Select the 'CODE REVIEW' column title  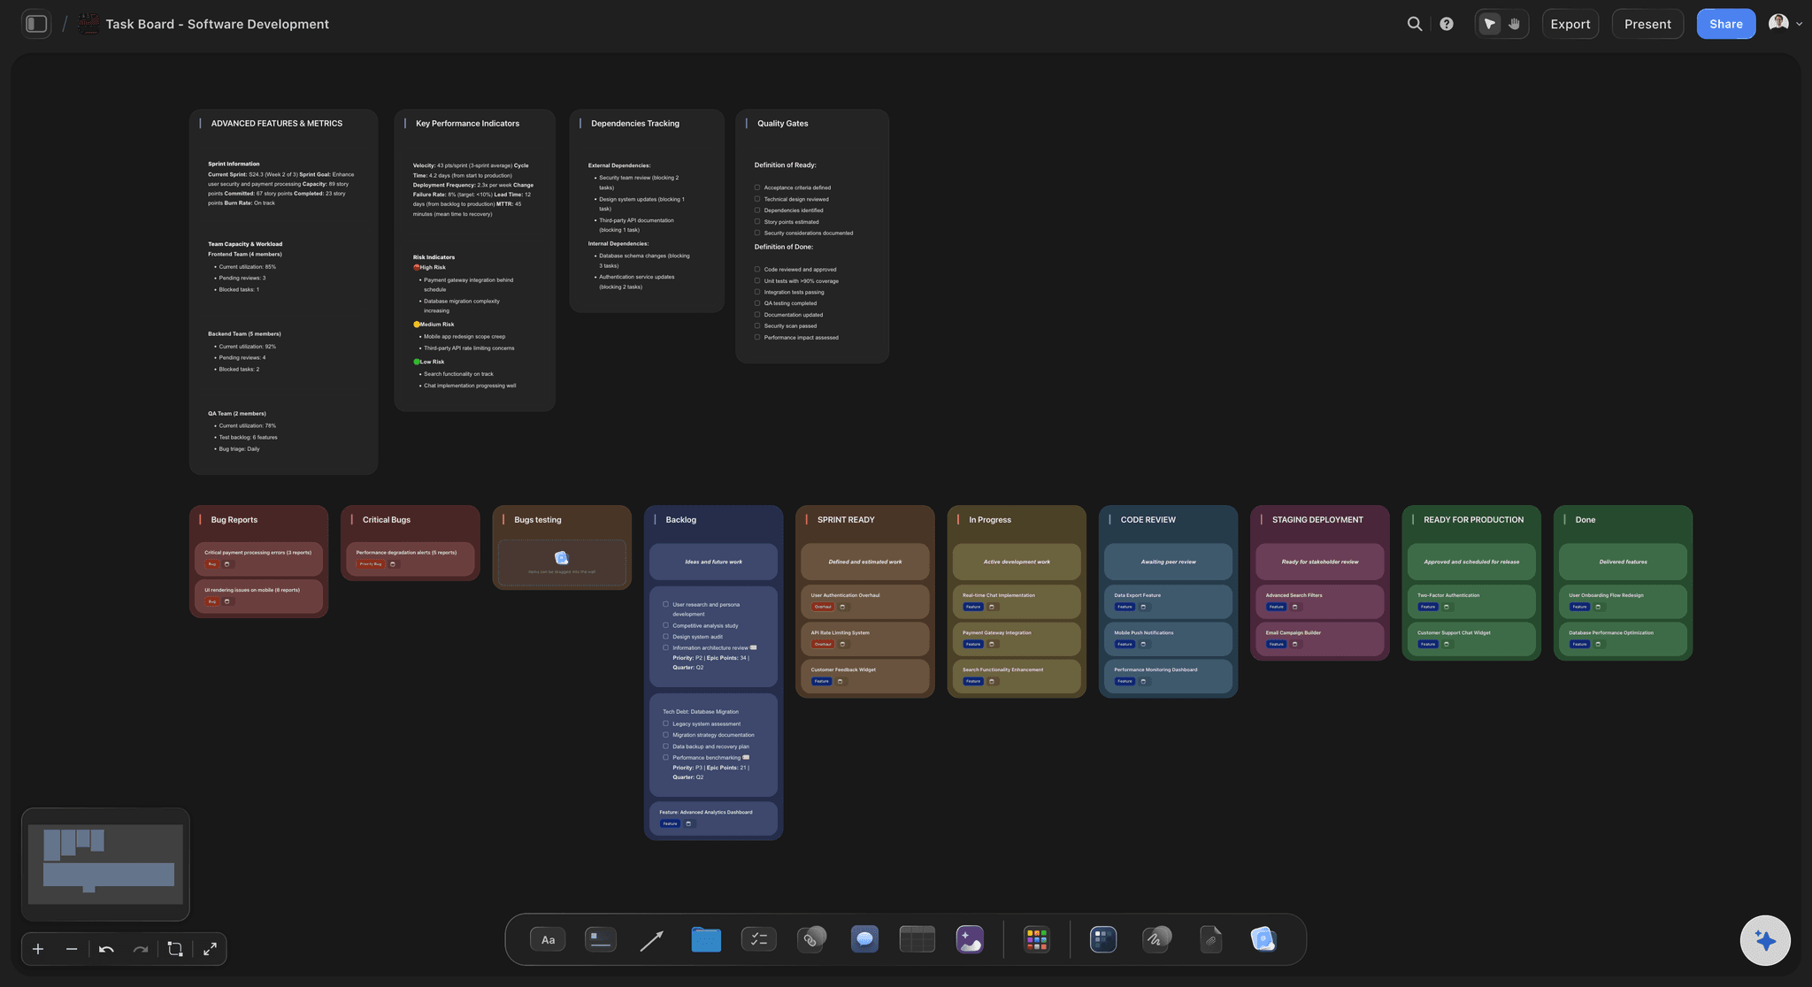coord(1148,520)
